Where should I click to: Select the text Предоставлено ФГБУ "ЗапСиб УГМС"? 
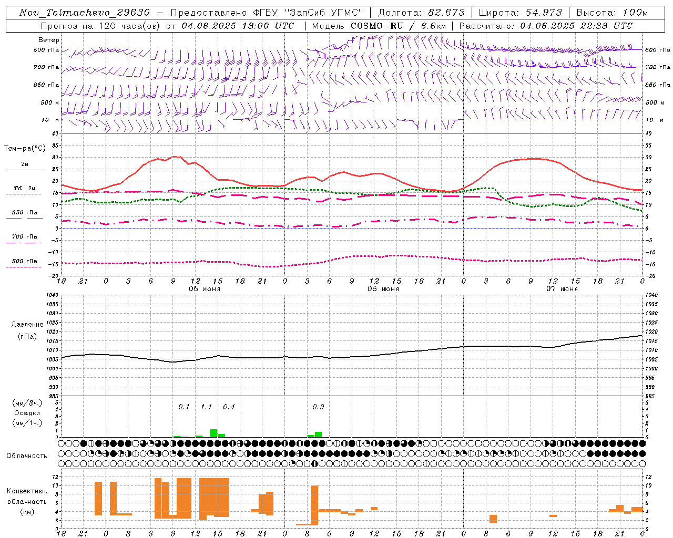click(x=267, y=13)
